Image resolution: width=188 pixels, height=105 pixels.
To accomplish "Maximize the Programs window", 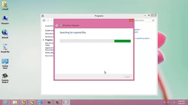I will [x=149, y=15].
